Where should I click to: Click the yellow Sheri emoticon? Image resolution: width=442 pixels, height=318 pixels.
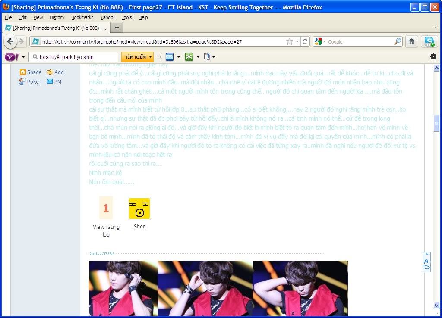(139, 209)
